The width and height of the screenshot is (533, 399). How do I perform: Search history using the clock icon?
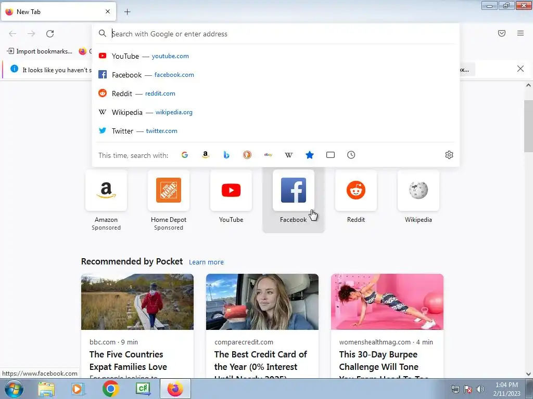click(x=351, y=155)
